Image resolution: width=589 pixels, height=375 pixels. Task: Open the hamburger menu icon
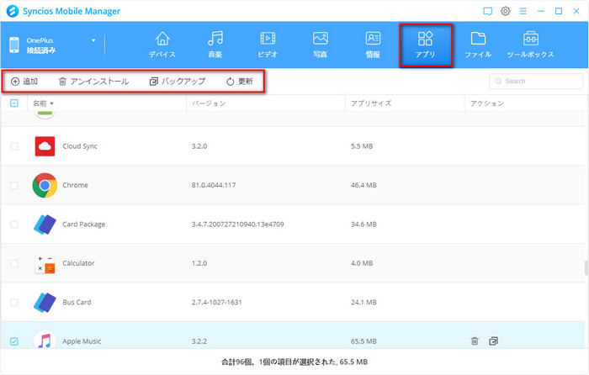[523, 11]
